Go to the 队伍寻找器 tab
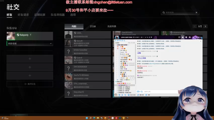The image size is (214, 120). [58, 15]
